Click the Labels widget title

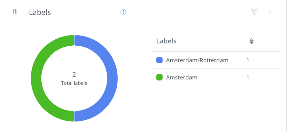pos(40,12)
